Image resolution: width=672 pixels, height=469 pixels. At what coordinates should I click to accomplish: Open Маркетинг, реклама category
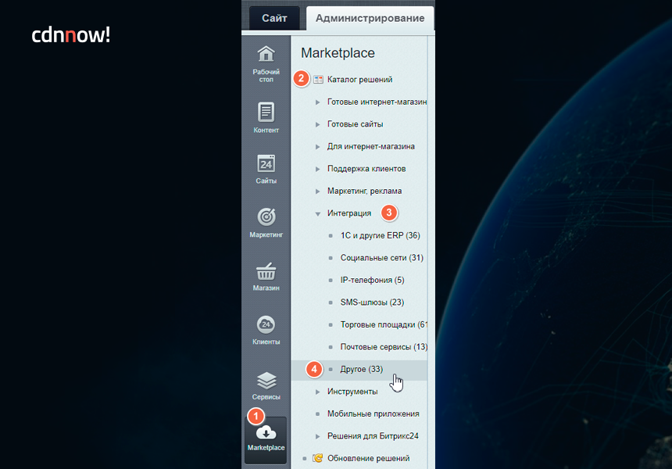tap(364, 191)
